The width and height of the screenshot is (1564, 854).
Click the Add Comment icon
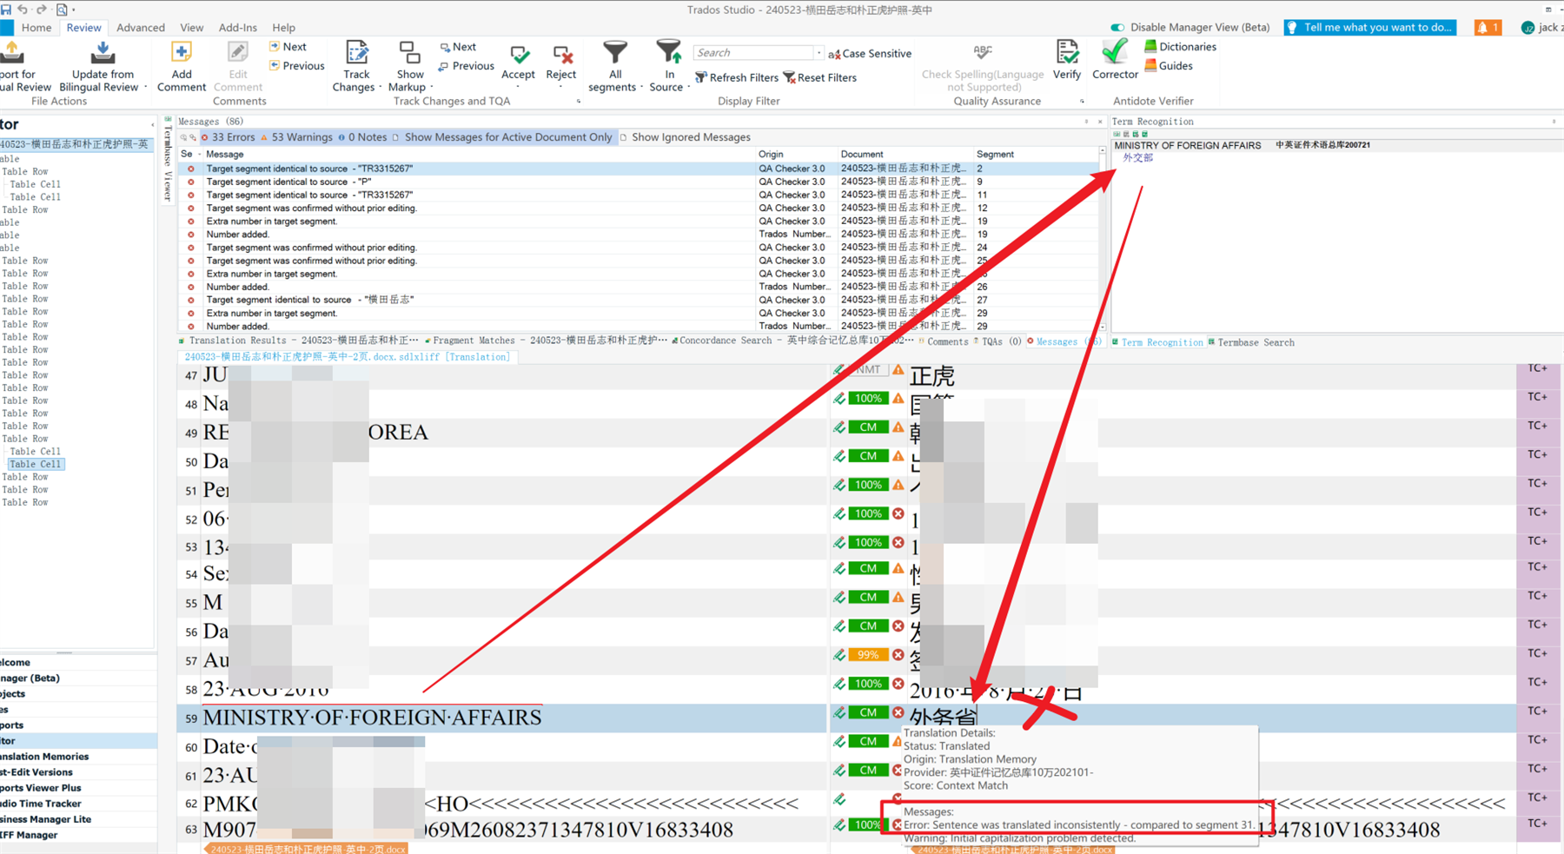182,52
